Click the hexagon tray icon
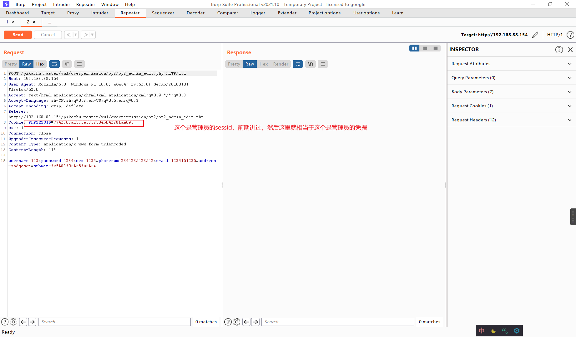Image resolution: width=576 pixels, height=337 pixels. [x=517, y=331]
